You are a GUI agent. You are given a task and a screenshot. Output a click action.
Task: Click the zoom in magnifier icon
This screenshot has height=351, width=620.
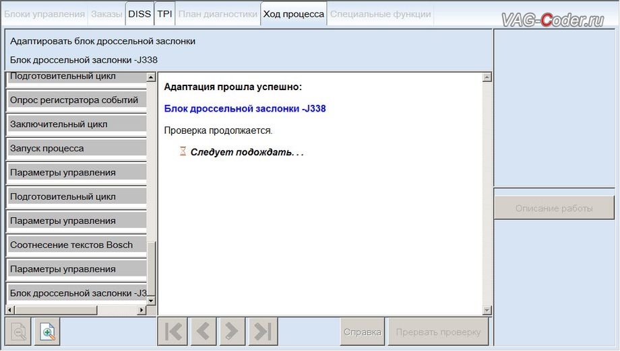[x=47, y=331]
